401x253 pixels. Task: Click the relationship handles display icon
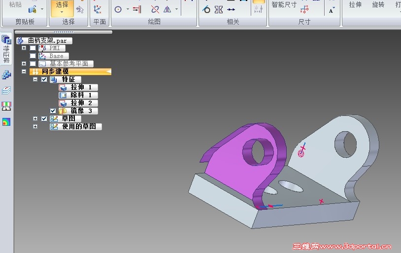coord(258,9)
